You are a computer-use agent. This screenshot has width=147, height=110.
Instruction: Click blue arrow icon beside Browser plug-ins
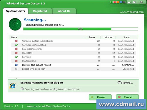[16, 65]
